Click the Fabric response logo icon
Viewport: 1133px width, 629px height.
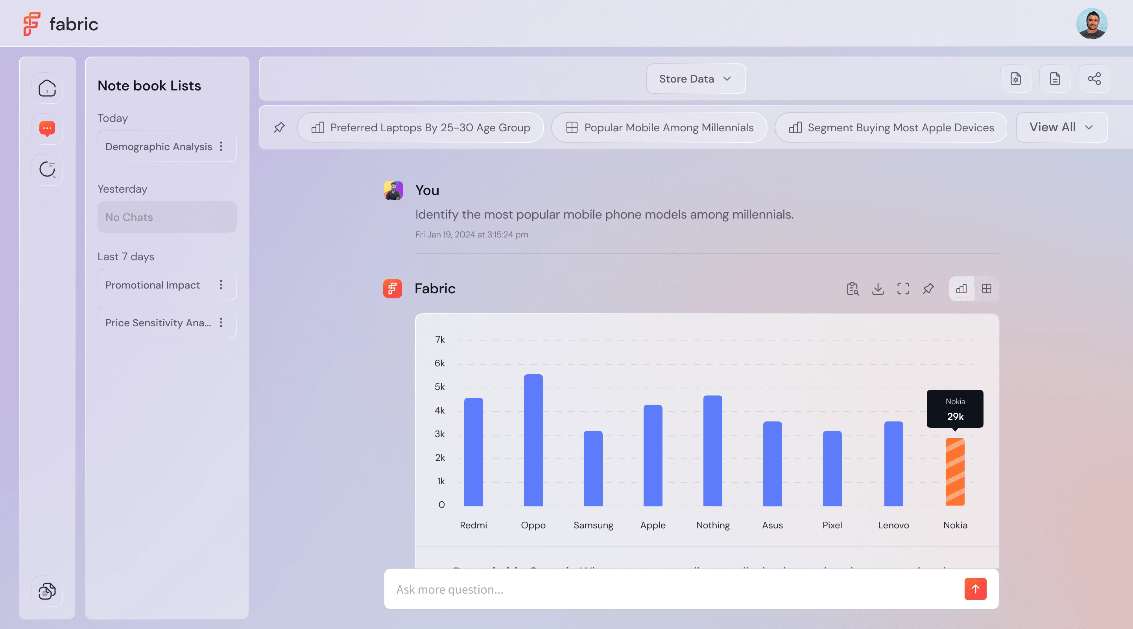pos(392,289)
